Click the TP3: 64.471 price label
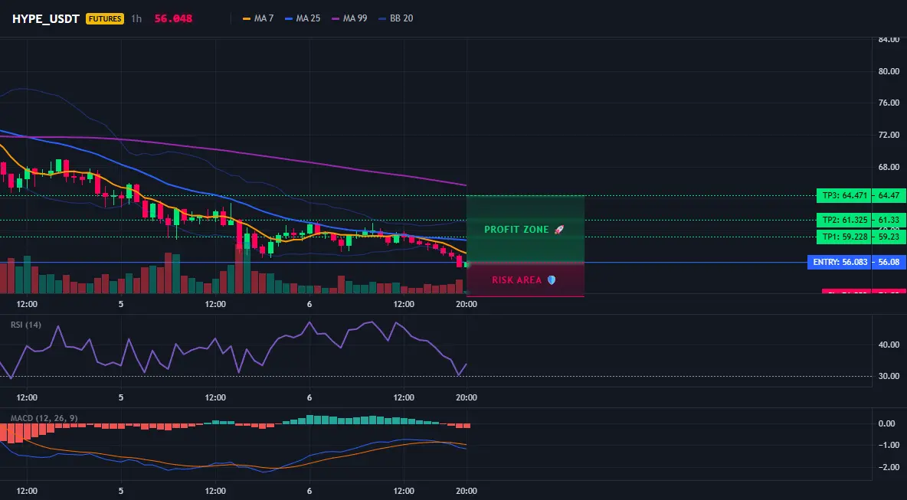This screenshot has width=907, height=500. pyautogui.click(x=843, y=195)
